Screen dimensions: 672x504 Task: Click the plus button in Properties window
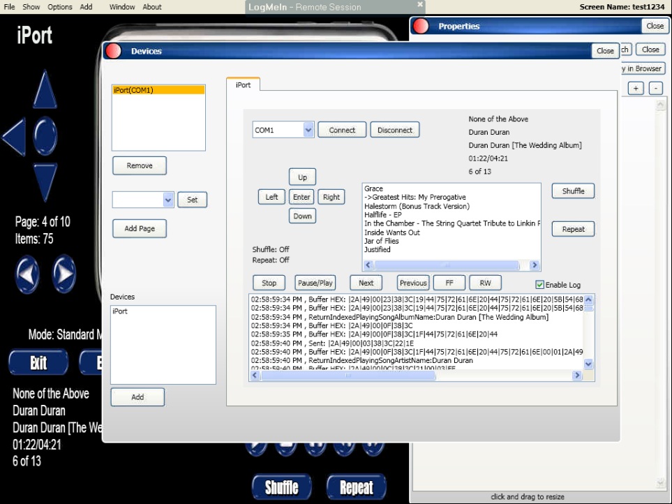pyautogui.click(x=636, y=88)
